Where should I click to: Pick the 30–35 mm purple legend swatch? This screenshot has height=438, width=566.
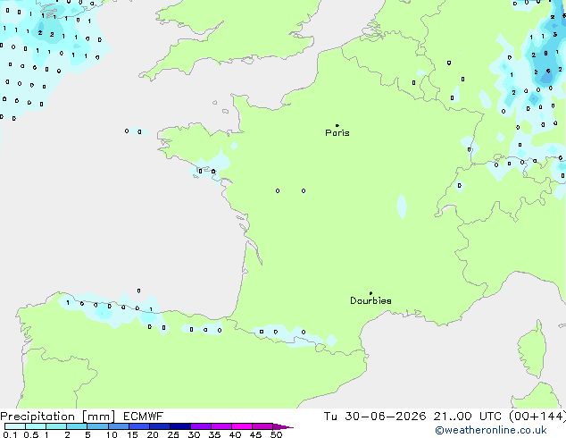[200, 426]
